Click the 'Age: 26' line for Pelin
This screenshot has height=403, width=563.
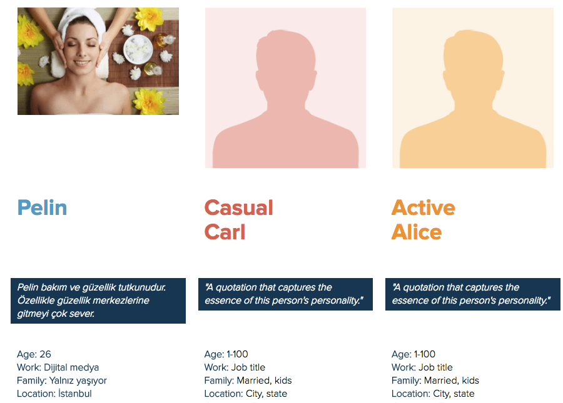(34, 354)
